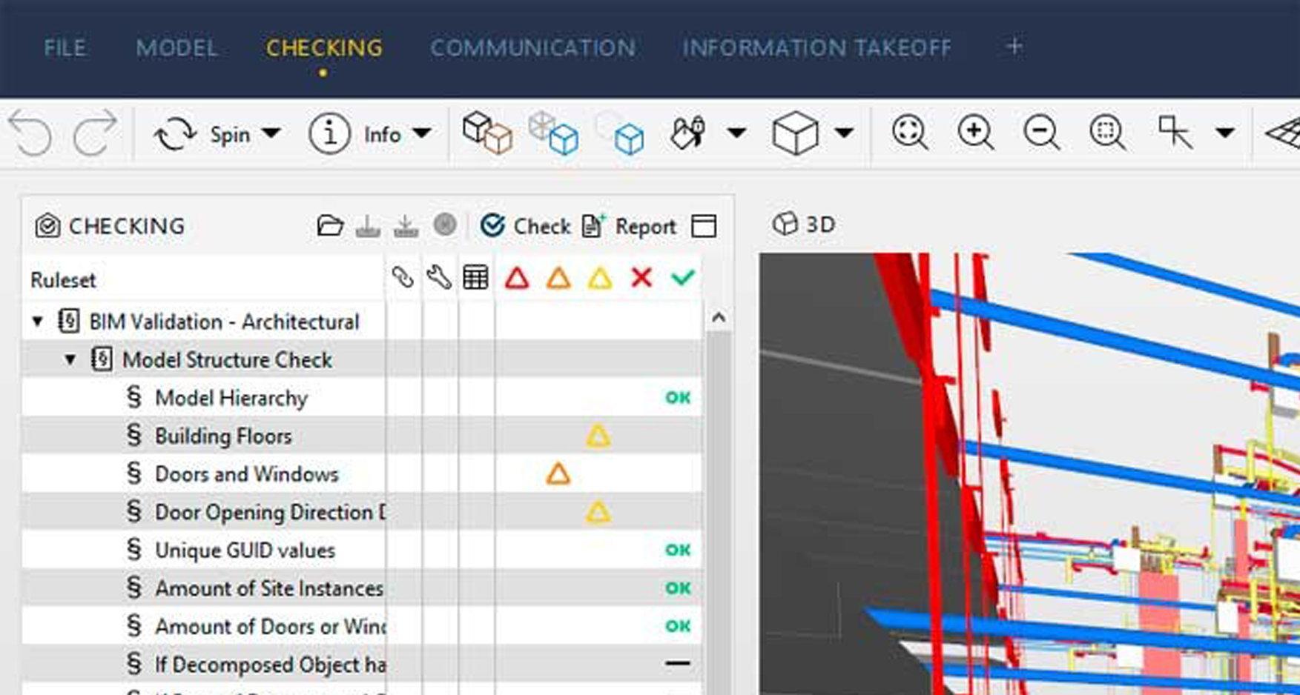This screenshot has width=1300, height=695.
Task: Toggle the accepted green checkmark filter
Action: (x=682, y=279)
